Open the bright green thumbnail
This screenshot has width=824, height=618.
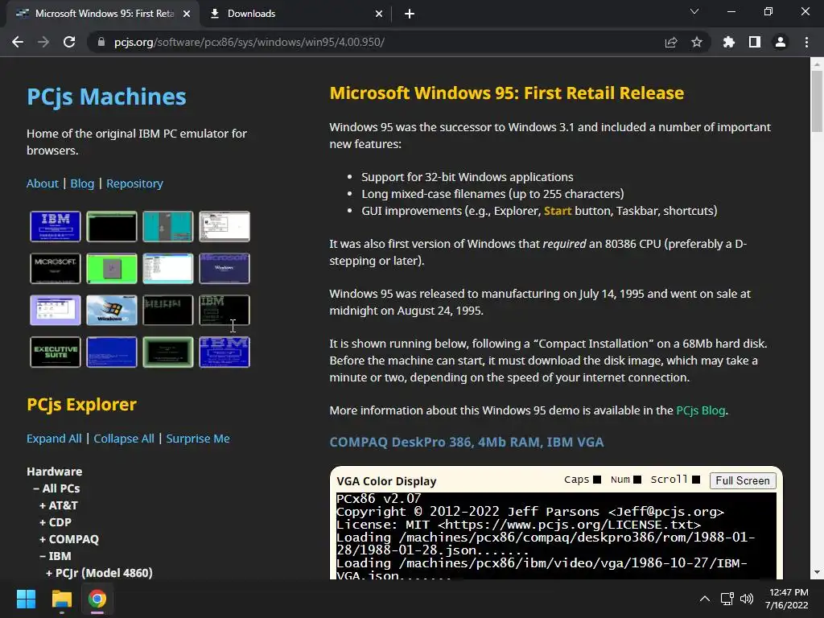click(x=111, y=268)
